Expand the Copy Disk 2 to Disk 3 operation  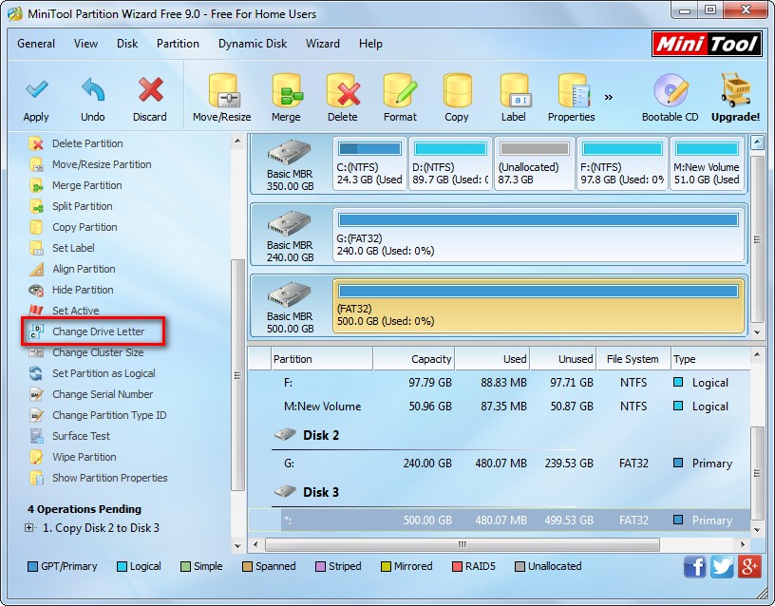click(29, 528)
